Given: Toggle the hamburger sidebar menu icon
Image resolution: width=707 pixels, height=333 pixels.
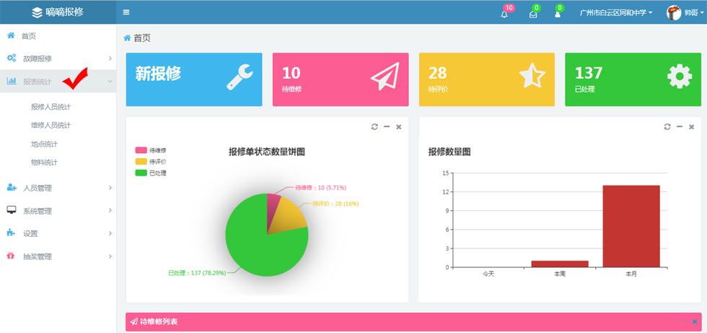Looking at the screenshot, I should point(126,12).
